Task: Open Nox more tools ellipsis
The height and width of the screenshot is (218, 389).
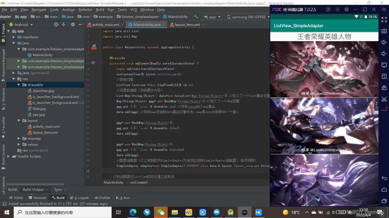Action: tap(384, 110)
